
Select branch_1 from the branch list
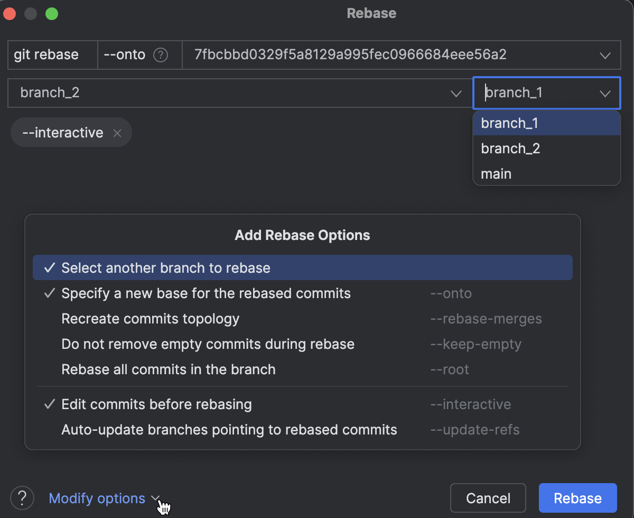tap(509, 123)
